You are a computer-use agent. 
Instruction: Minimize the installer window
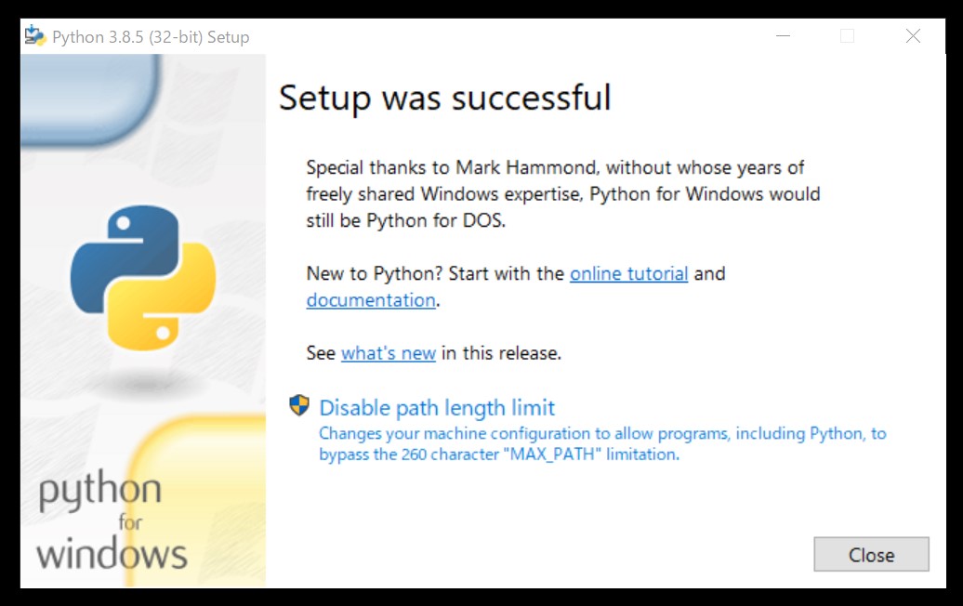pos(782,35)
